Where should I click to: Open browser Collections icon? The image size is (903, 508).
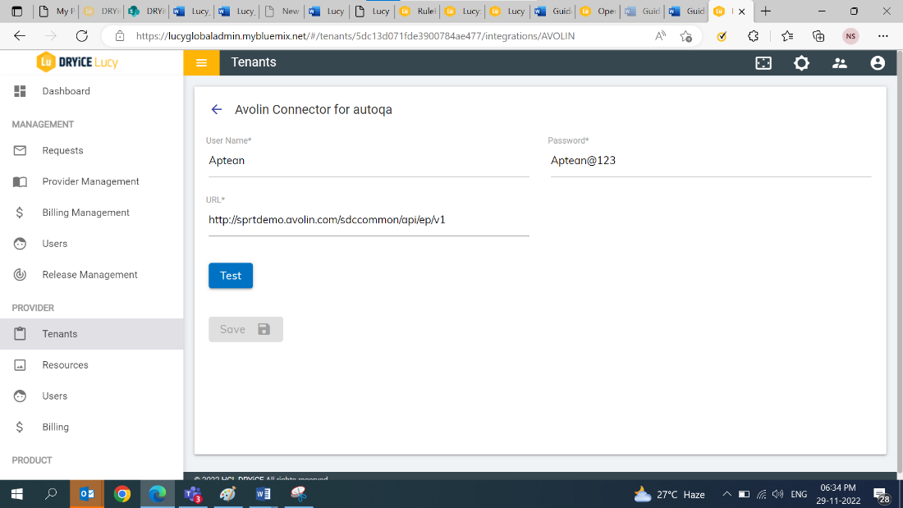(818, 36)
